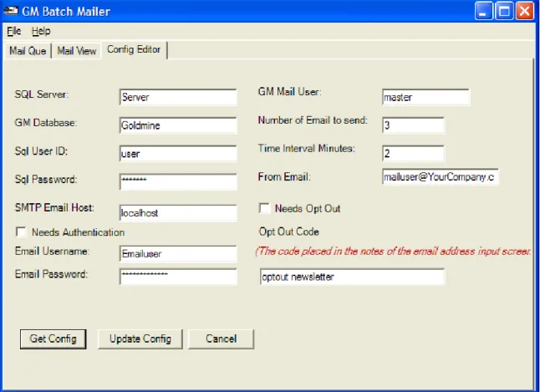This screenshot has height=392, width=540.
Task: Enable the Needs Authentication checkbox
Action: 21,232
